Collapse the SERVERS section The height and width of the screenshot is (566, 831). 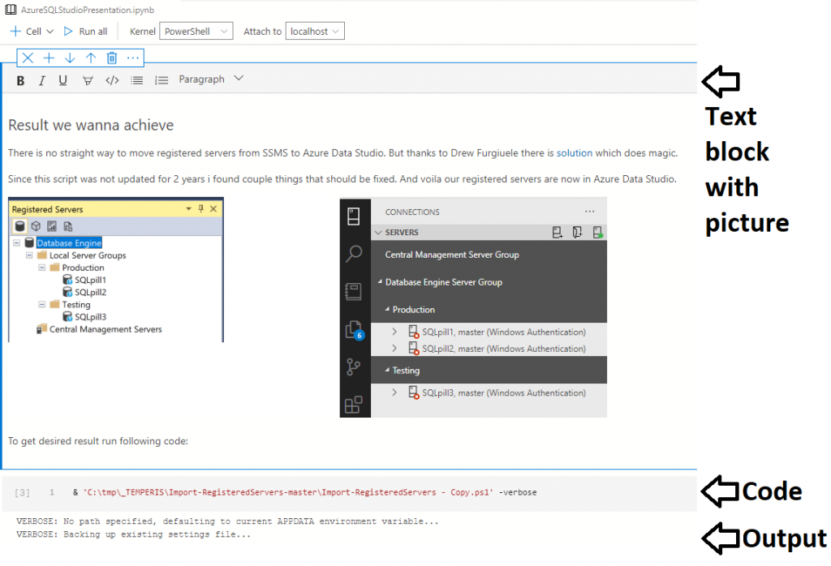tap(378, 233)
